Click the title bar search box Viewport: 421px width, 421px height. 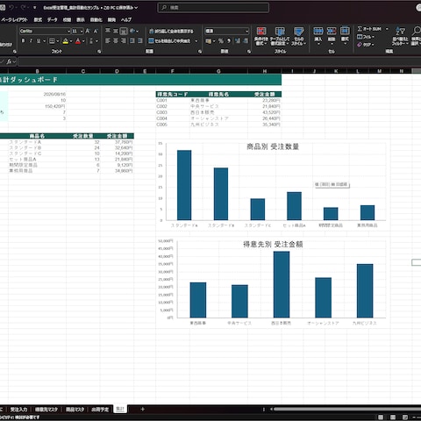coord(213,8)
